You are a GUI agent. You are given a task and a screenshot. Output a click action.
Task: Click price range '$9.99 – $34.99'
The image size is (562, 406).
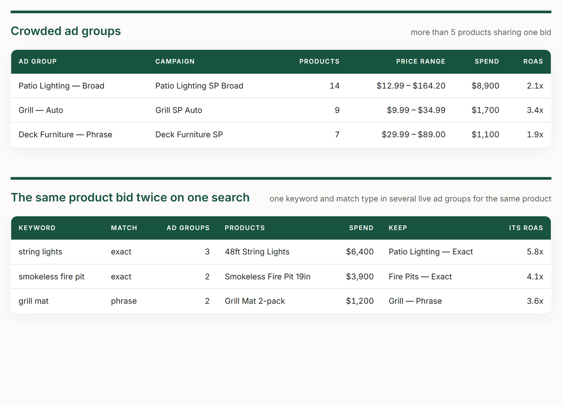pyautogui.click(x=416, y=110)
